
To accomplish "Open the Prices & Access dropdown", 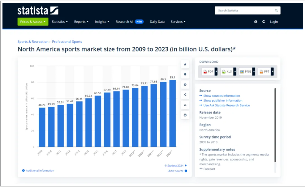I will (33, 22).
